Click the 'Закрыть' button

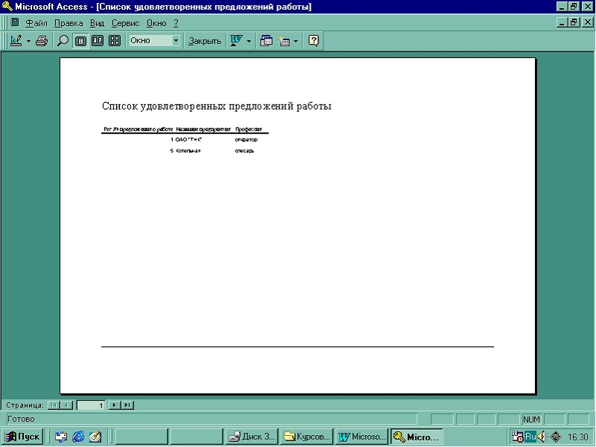205,41
